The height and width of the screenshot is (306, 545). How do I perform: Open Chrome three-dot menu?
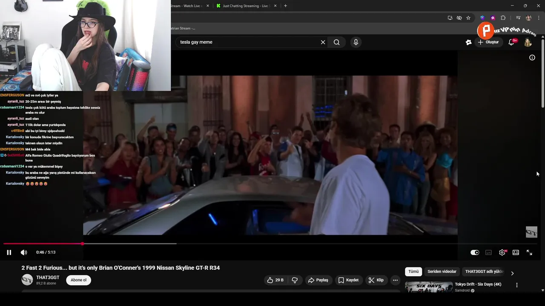pyautogui.click(x=538, y=18)
